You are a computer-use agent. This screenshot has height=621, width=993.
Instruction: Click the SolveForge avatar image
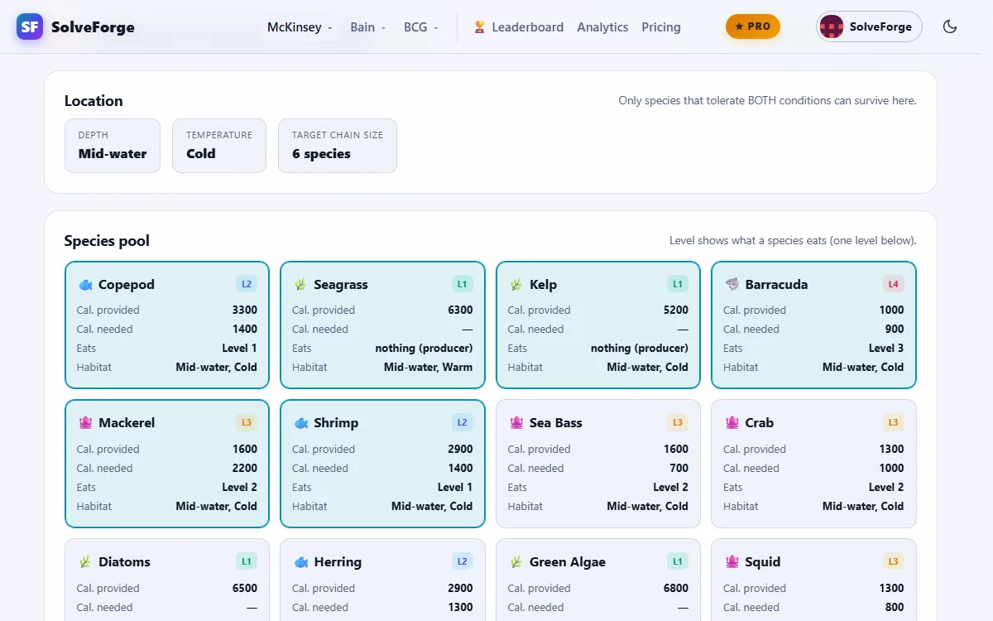click(832, 26)
